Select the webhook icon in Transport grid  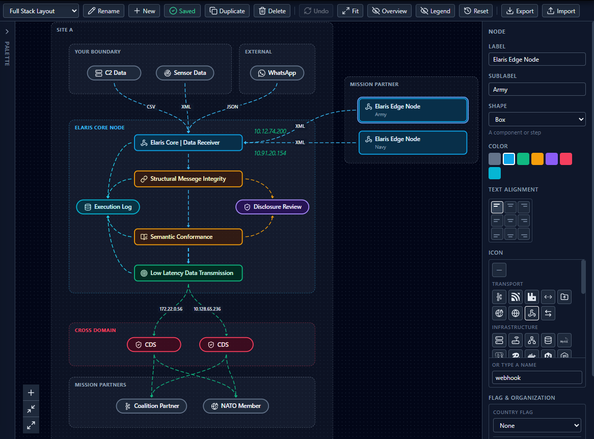click(531, 313)
